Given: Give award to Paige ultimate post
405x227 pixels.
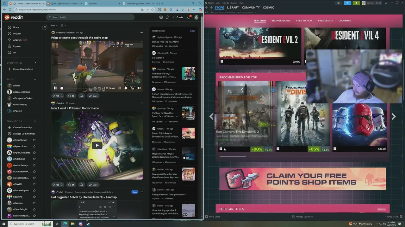Looking at the screenshot, I should (x=82, y=96).
